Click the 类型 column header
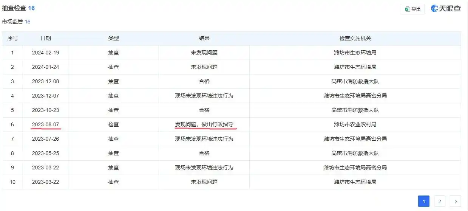Image resolution: width=468 pixels, height=211 pixels. pos(113,39)
